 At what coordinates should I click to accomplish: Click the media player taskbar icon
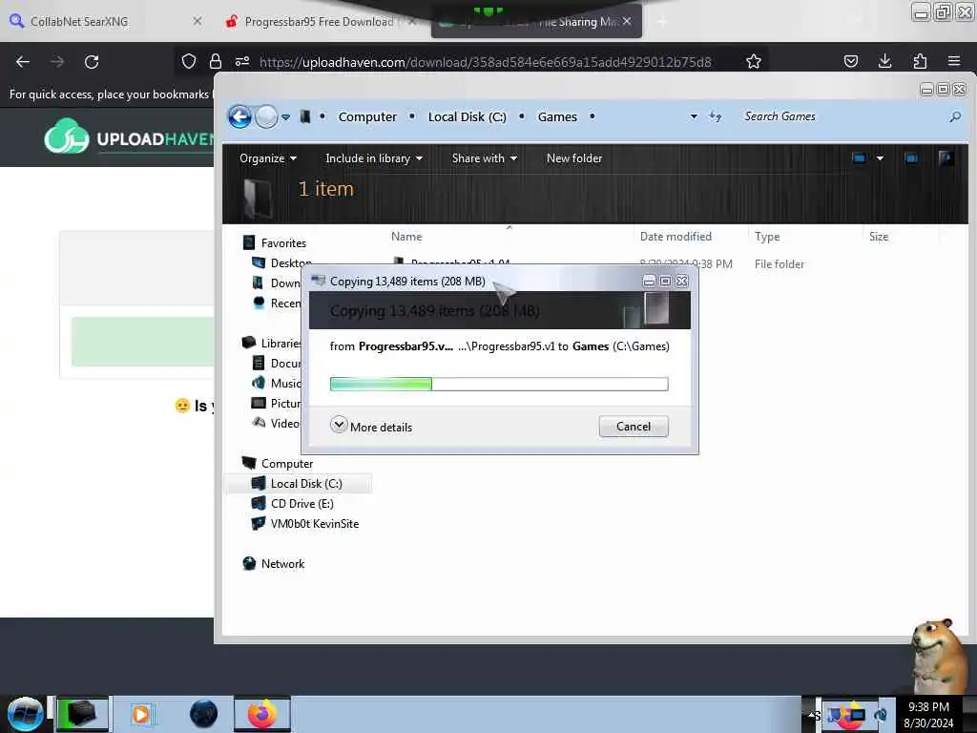pyautogui.click(x=141, y=714)
